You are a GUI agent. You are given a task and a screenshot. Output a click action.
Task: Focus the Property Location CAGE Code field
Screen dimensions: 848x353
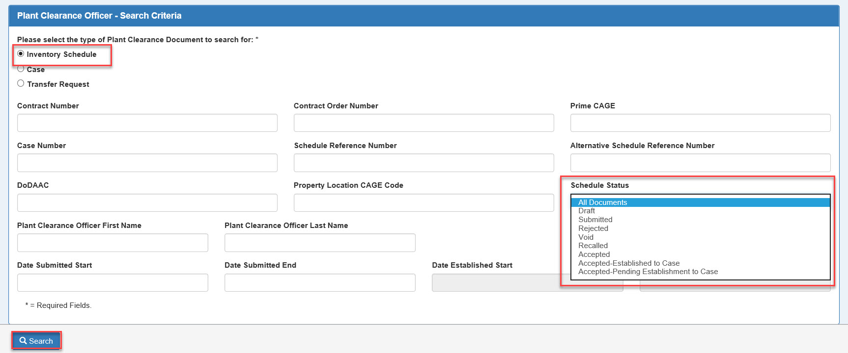click(424, 202)
